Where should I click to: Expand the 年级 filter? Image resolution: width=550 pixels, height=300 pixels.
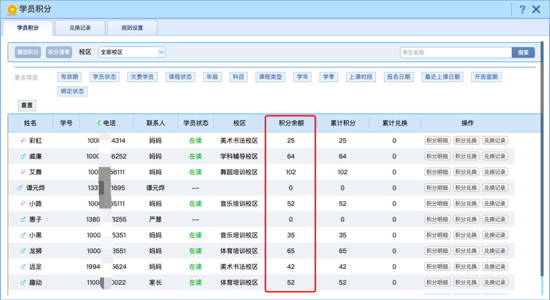(212, 77)
